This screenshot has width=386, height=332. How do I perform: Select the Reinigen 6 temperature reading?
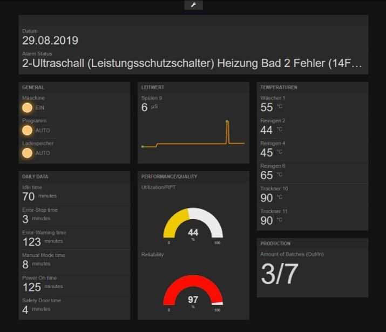(267, 175)
